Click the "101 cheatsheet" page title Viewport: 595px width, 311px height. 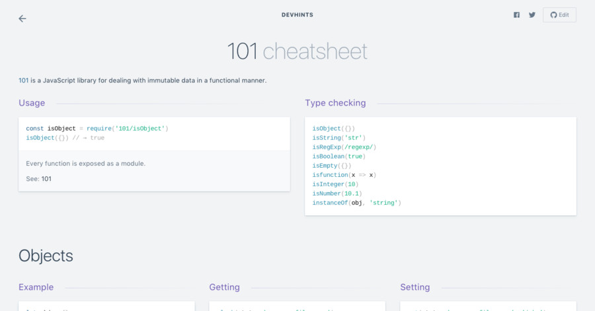[x=297, y=51]
